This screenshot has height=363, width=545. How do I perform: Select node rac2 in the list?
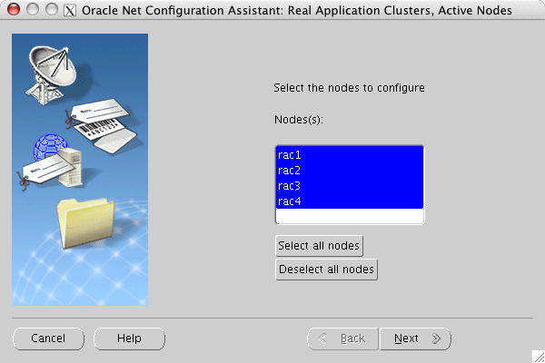point(350,171)
